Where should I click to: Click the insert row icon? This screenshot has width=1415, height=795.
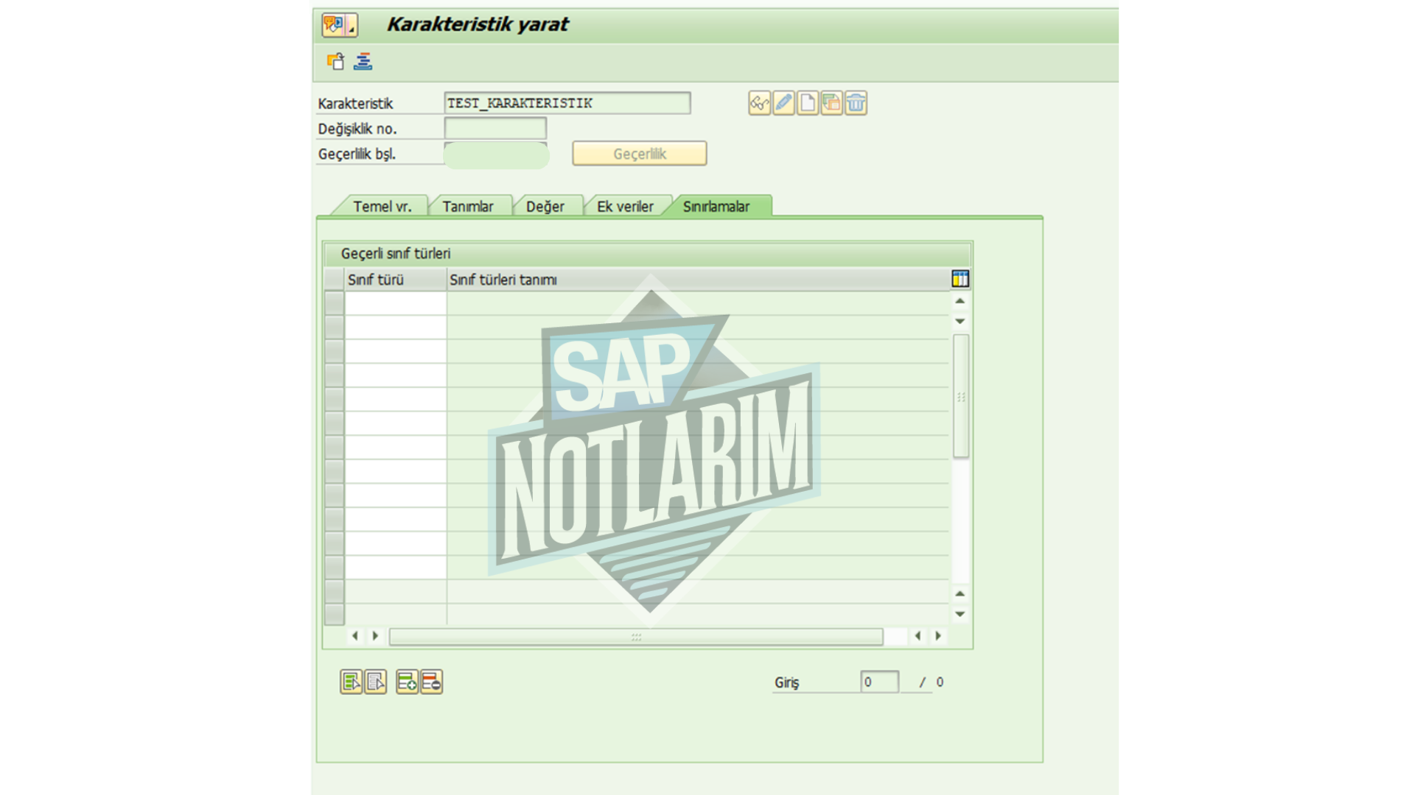(407, 682)
